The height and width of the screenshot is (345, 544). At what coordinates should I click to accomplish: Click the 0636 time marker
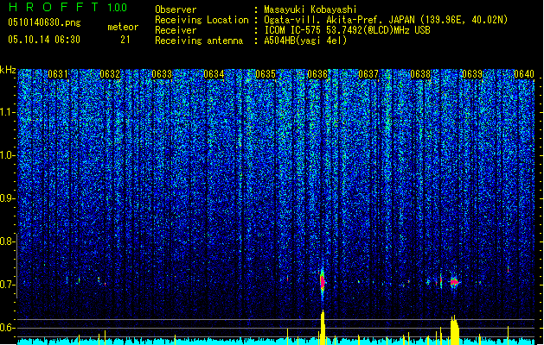coord(317,74)
